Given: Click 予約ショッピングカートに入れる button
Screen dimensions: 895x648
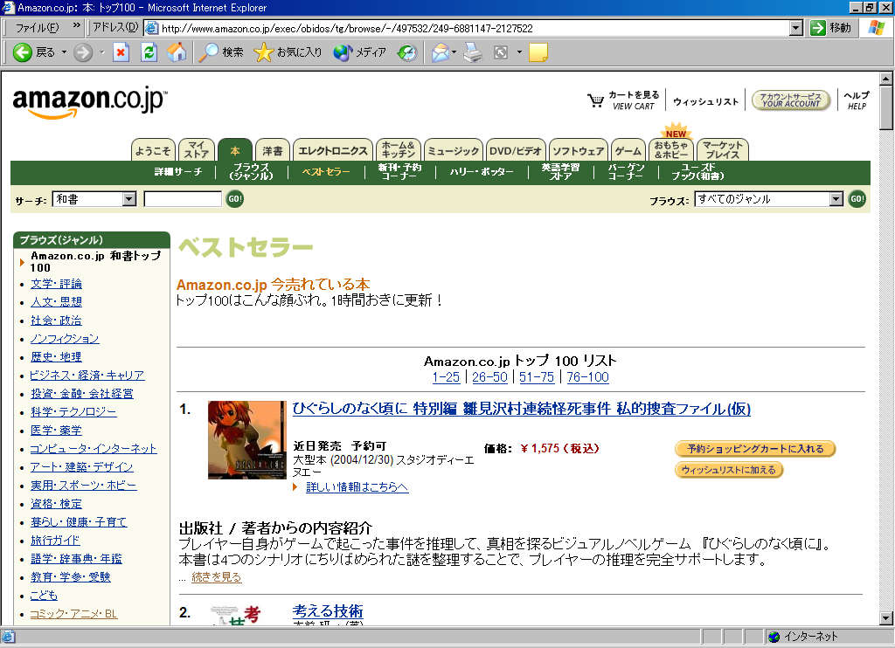Looking at the screenshot, I should click(755, 449).
